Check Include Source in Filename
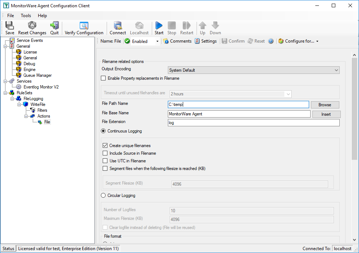This screenshot has height=253, width=359. tap(105, 153)
